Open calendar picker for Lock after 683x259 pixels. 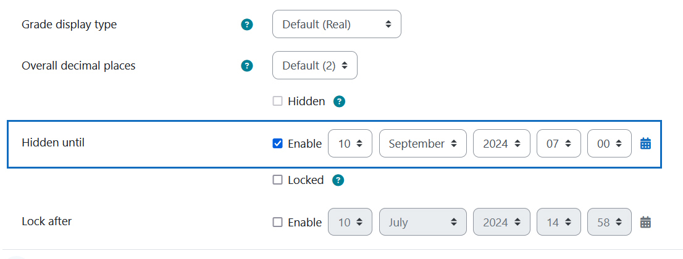[645, 222]
